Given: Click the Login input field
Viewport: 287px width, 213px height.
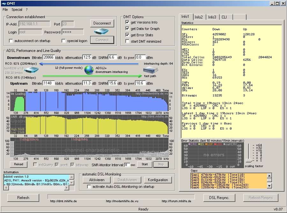Looking at the screenshot, I should point(30,32).
